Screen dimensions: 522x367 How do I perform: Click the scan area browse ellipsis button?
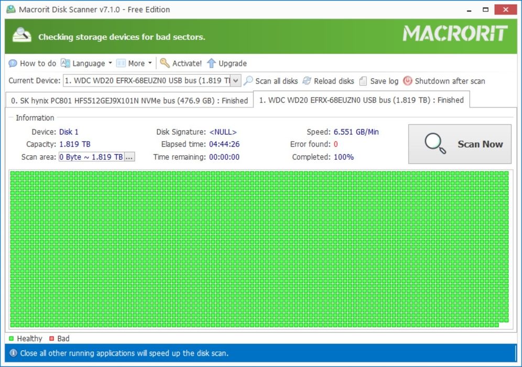[129, 157]
